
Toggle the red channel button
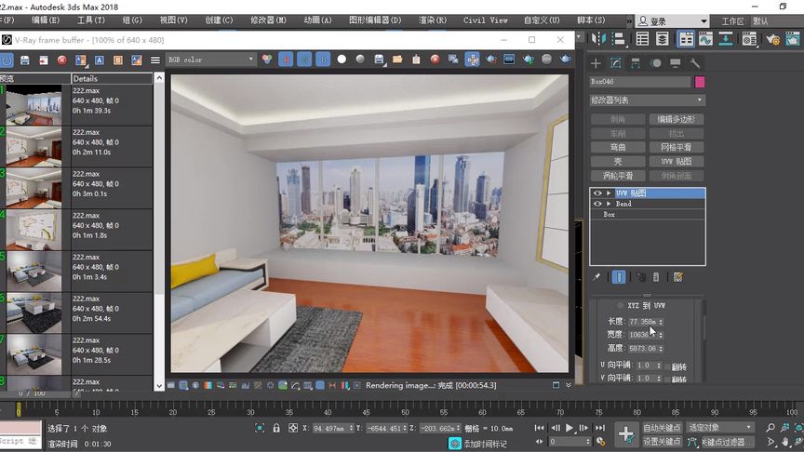[286, 60]
